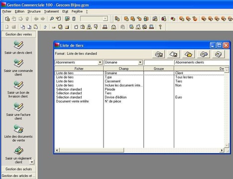This screenshot has width=233, height=179.
Task: Click the second diskette icon in Liste de tiers
Action: click(173, 54)
